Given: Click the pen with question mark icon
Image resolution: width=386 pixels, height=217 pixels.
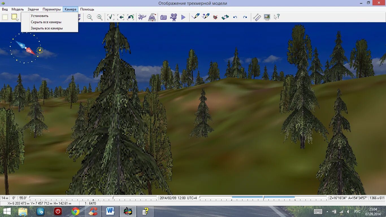Looking at the screenshot, I should pyautogui.click(x=205, y=16).
